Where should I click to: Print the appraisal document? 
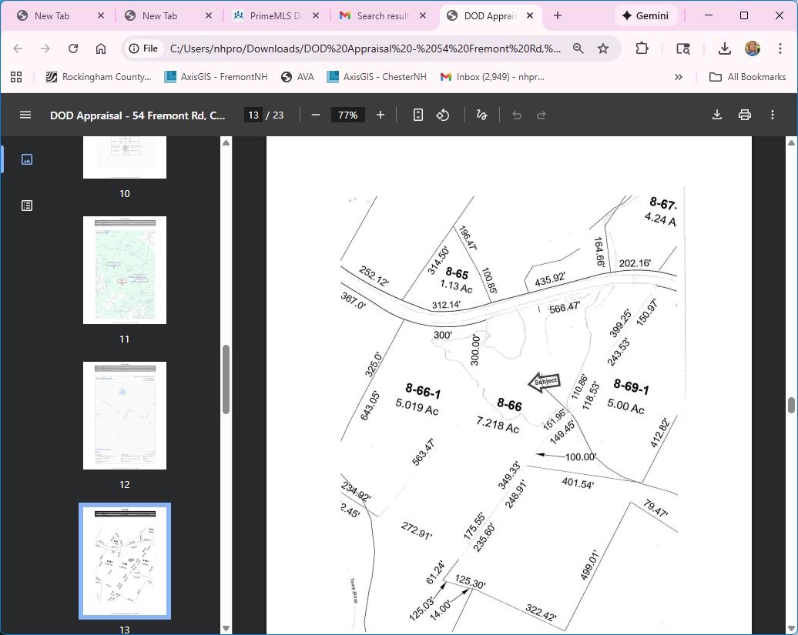click(x=744, y=115)
